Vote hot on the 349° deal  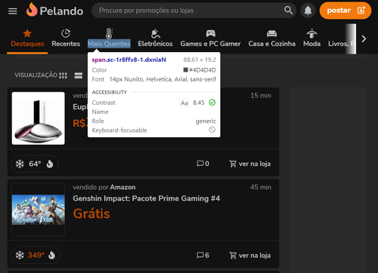(51, 255)
